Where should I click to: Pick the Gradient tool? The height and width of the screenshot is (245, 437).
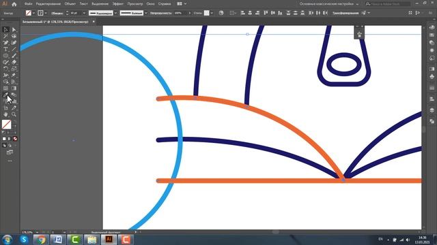(14, 88)
